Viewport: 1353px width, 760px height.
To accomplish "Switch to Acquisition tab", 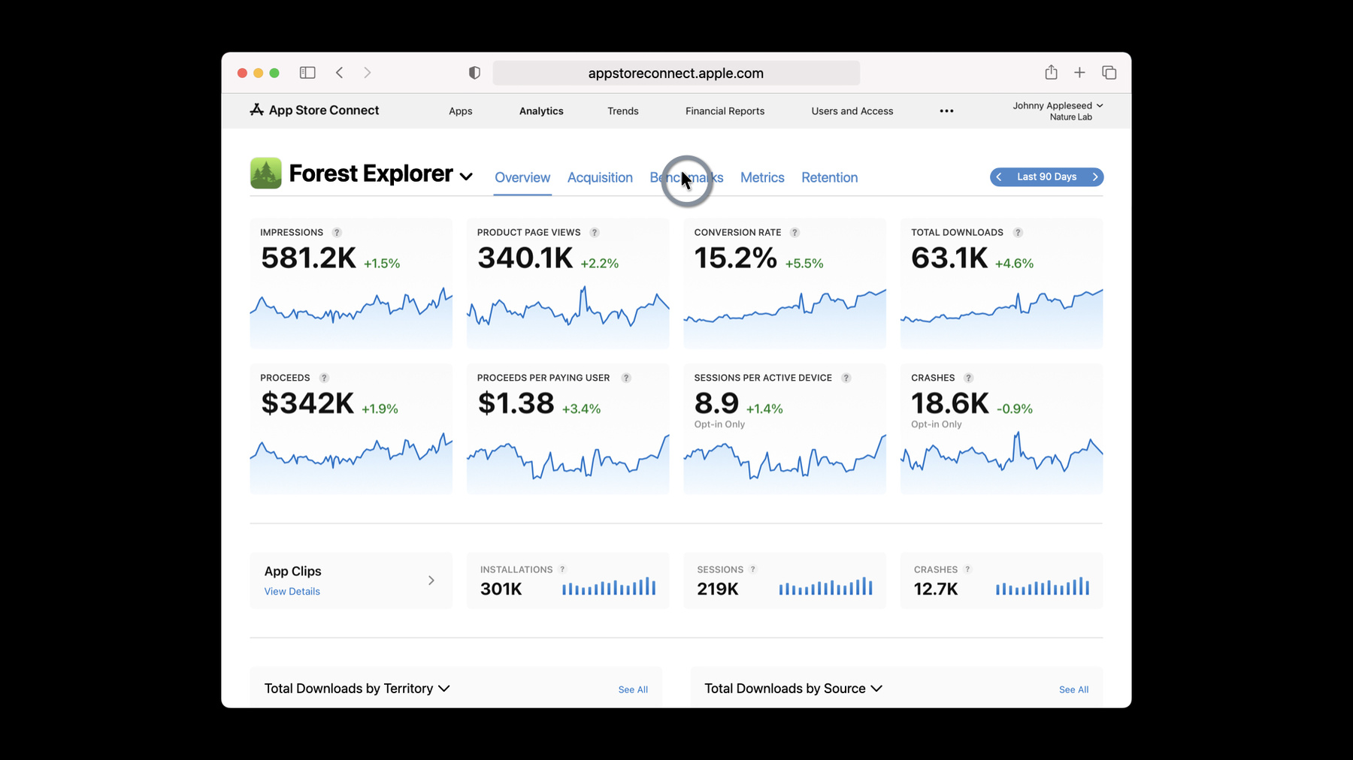I will coord(600,178).
